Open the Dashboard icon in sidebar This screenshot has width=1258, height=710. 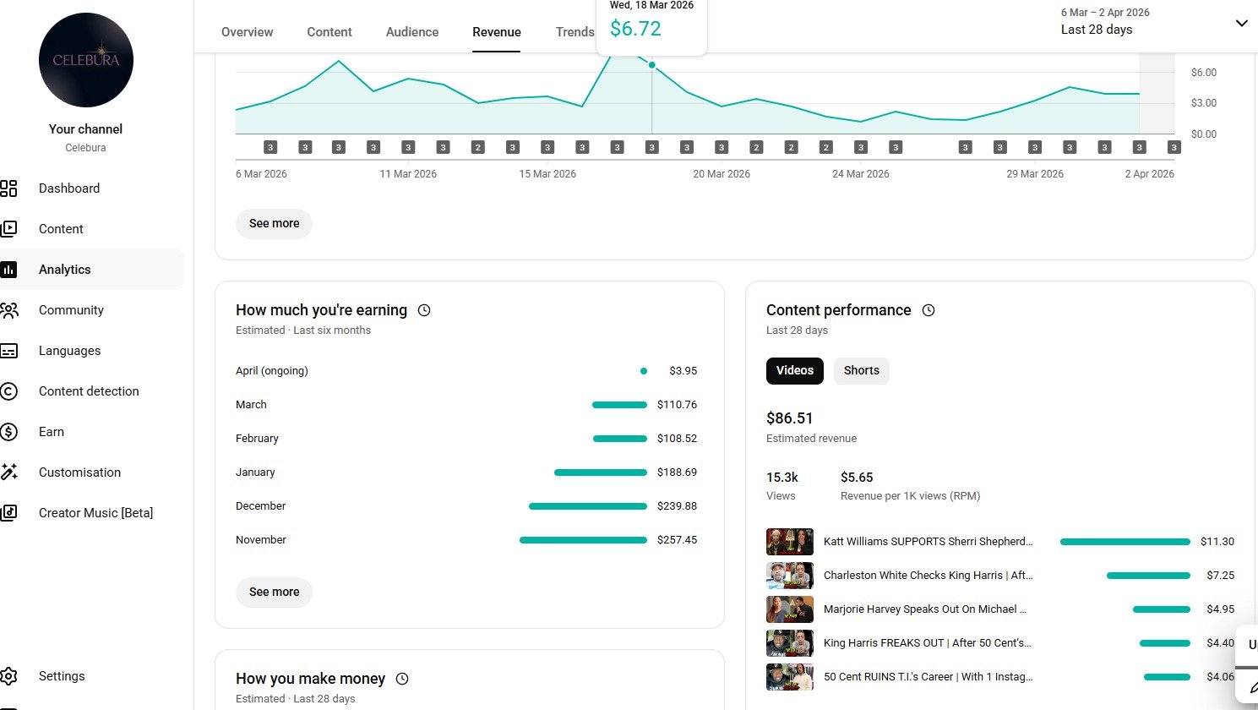9,188
